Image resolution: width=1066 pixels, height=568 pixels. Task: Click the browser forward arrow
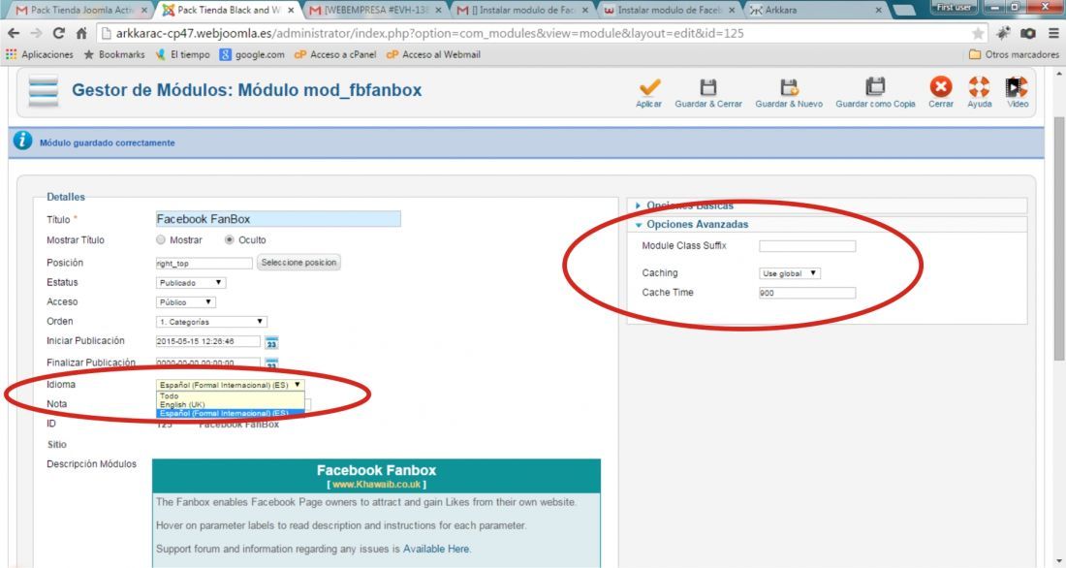(x=36, y=33)
